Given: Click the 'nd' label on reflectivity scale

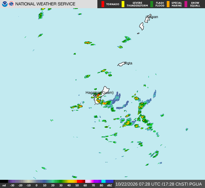Looking at the screenshot, I should tap(4, 185).
